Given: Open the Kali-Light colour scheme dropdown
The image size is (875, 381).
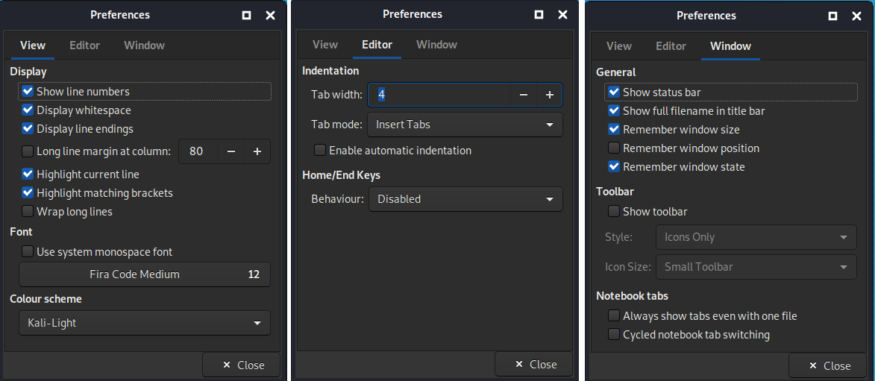Looking at the screenshot, I should point(144,324).
